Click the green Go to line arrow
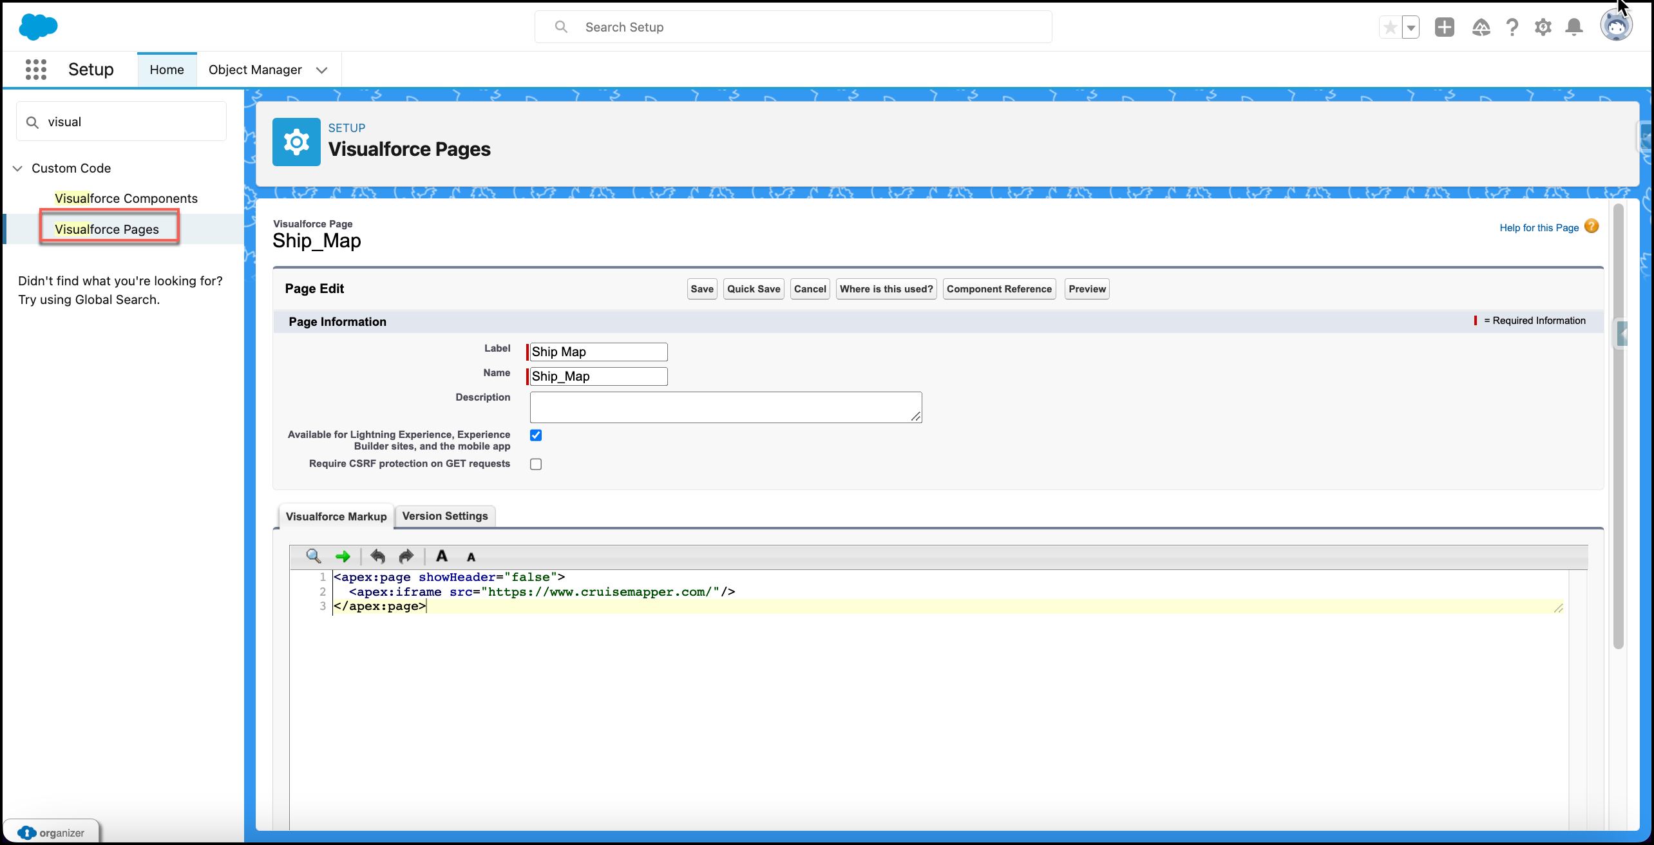 tap(343, 556)
